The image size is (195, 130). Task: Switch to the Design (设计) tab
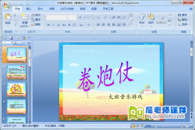pos(40,9)
